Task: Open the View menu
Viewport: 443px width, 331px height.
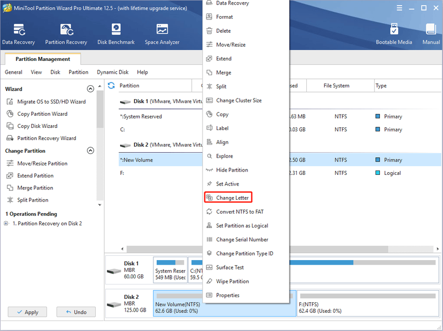Action: [x=36, y=73]
